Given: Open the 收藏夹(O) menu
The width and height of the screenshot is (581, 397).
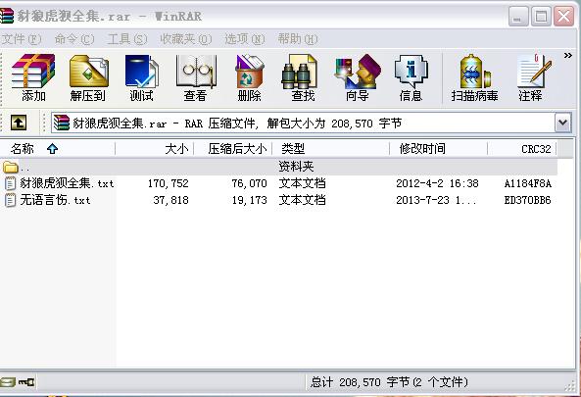Looking at the screenshot, I should tap(185, 39).
